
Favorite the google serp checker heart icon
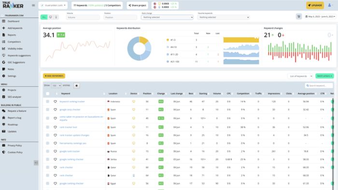[55, 110]
